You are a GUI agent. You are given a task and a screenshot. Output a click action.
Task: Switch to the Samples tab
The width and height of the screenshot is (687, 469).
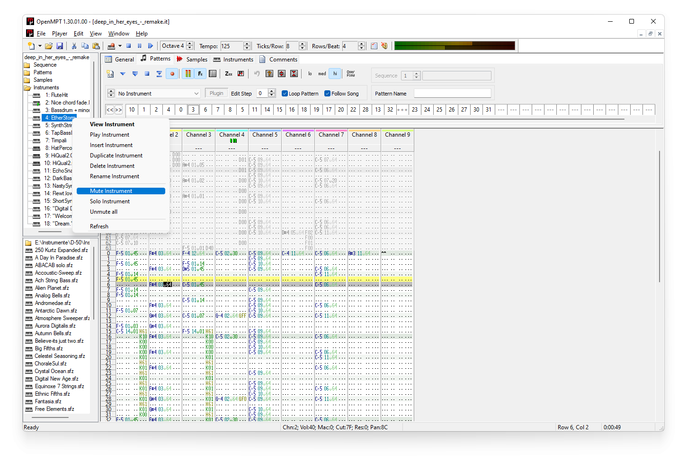point(192,59)
